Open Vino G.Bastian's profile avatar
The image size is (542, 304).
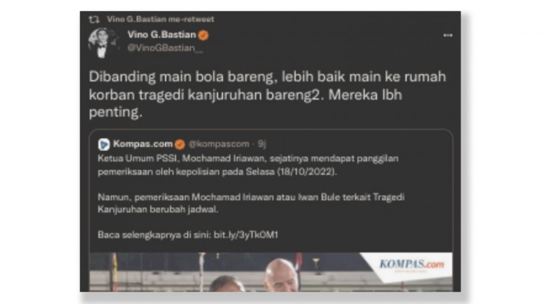103,42
